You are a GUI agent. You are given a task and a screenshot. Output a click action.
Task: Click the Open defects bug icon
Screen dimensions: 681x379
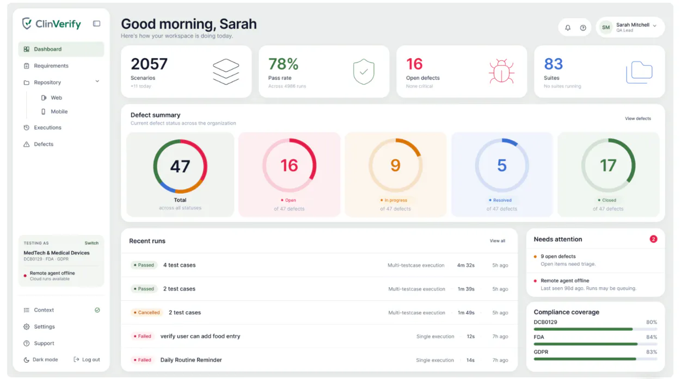point(501,71)
